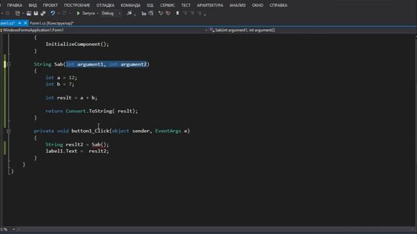This screenshot has height=234, width=417.
Task: Click the New Project toolbar icon
Action: tap(18, 13)
